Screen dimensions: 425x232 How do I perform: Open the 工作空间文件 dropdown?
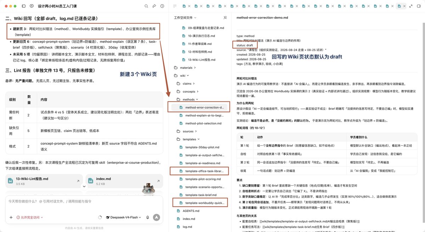pos(185,17)
